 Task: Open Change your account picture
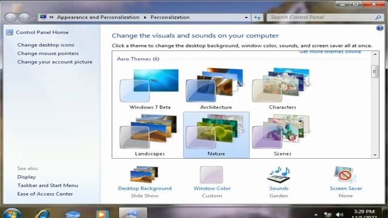click(55, 62)
